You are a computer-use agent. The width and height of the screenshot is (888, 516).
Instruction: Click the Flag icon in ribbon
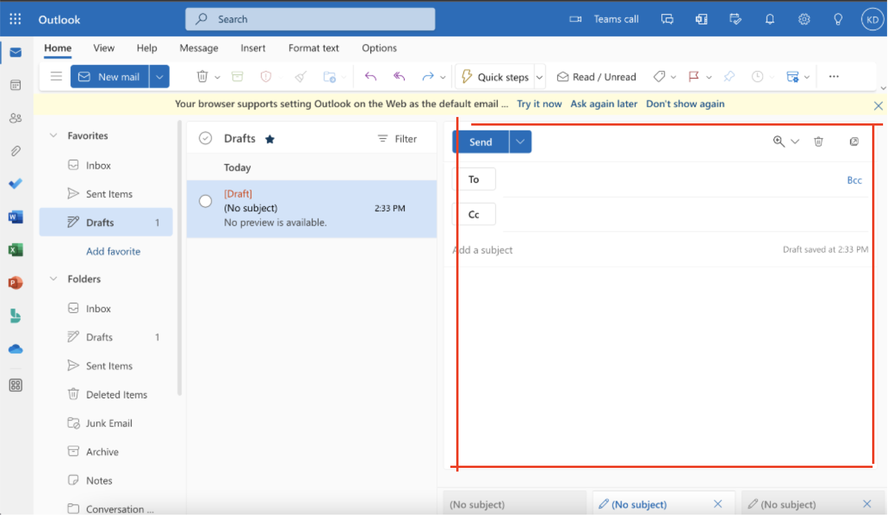[x=693, y=77]
